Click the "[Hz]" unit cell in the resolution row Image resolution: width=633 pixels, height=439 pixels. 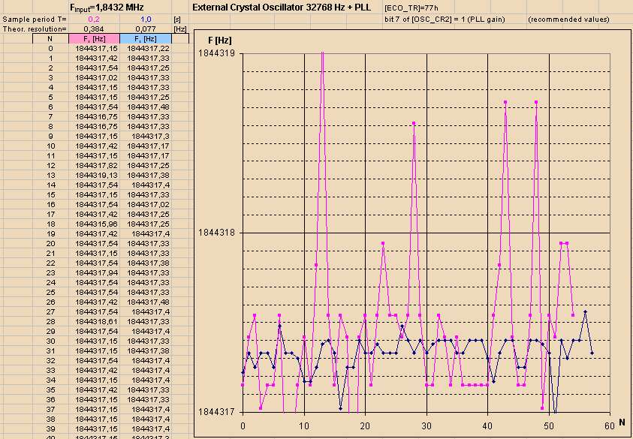(x=180, y=29)
